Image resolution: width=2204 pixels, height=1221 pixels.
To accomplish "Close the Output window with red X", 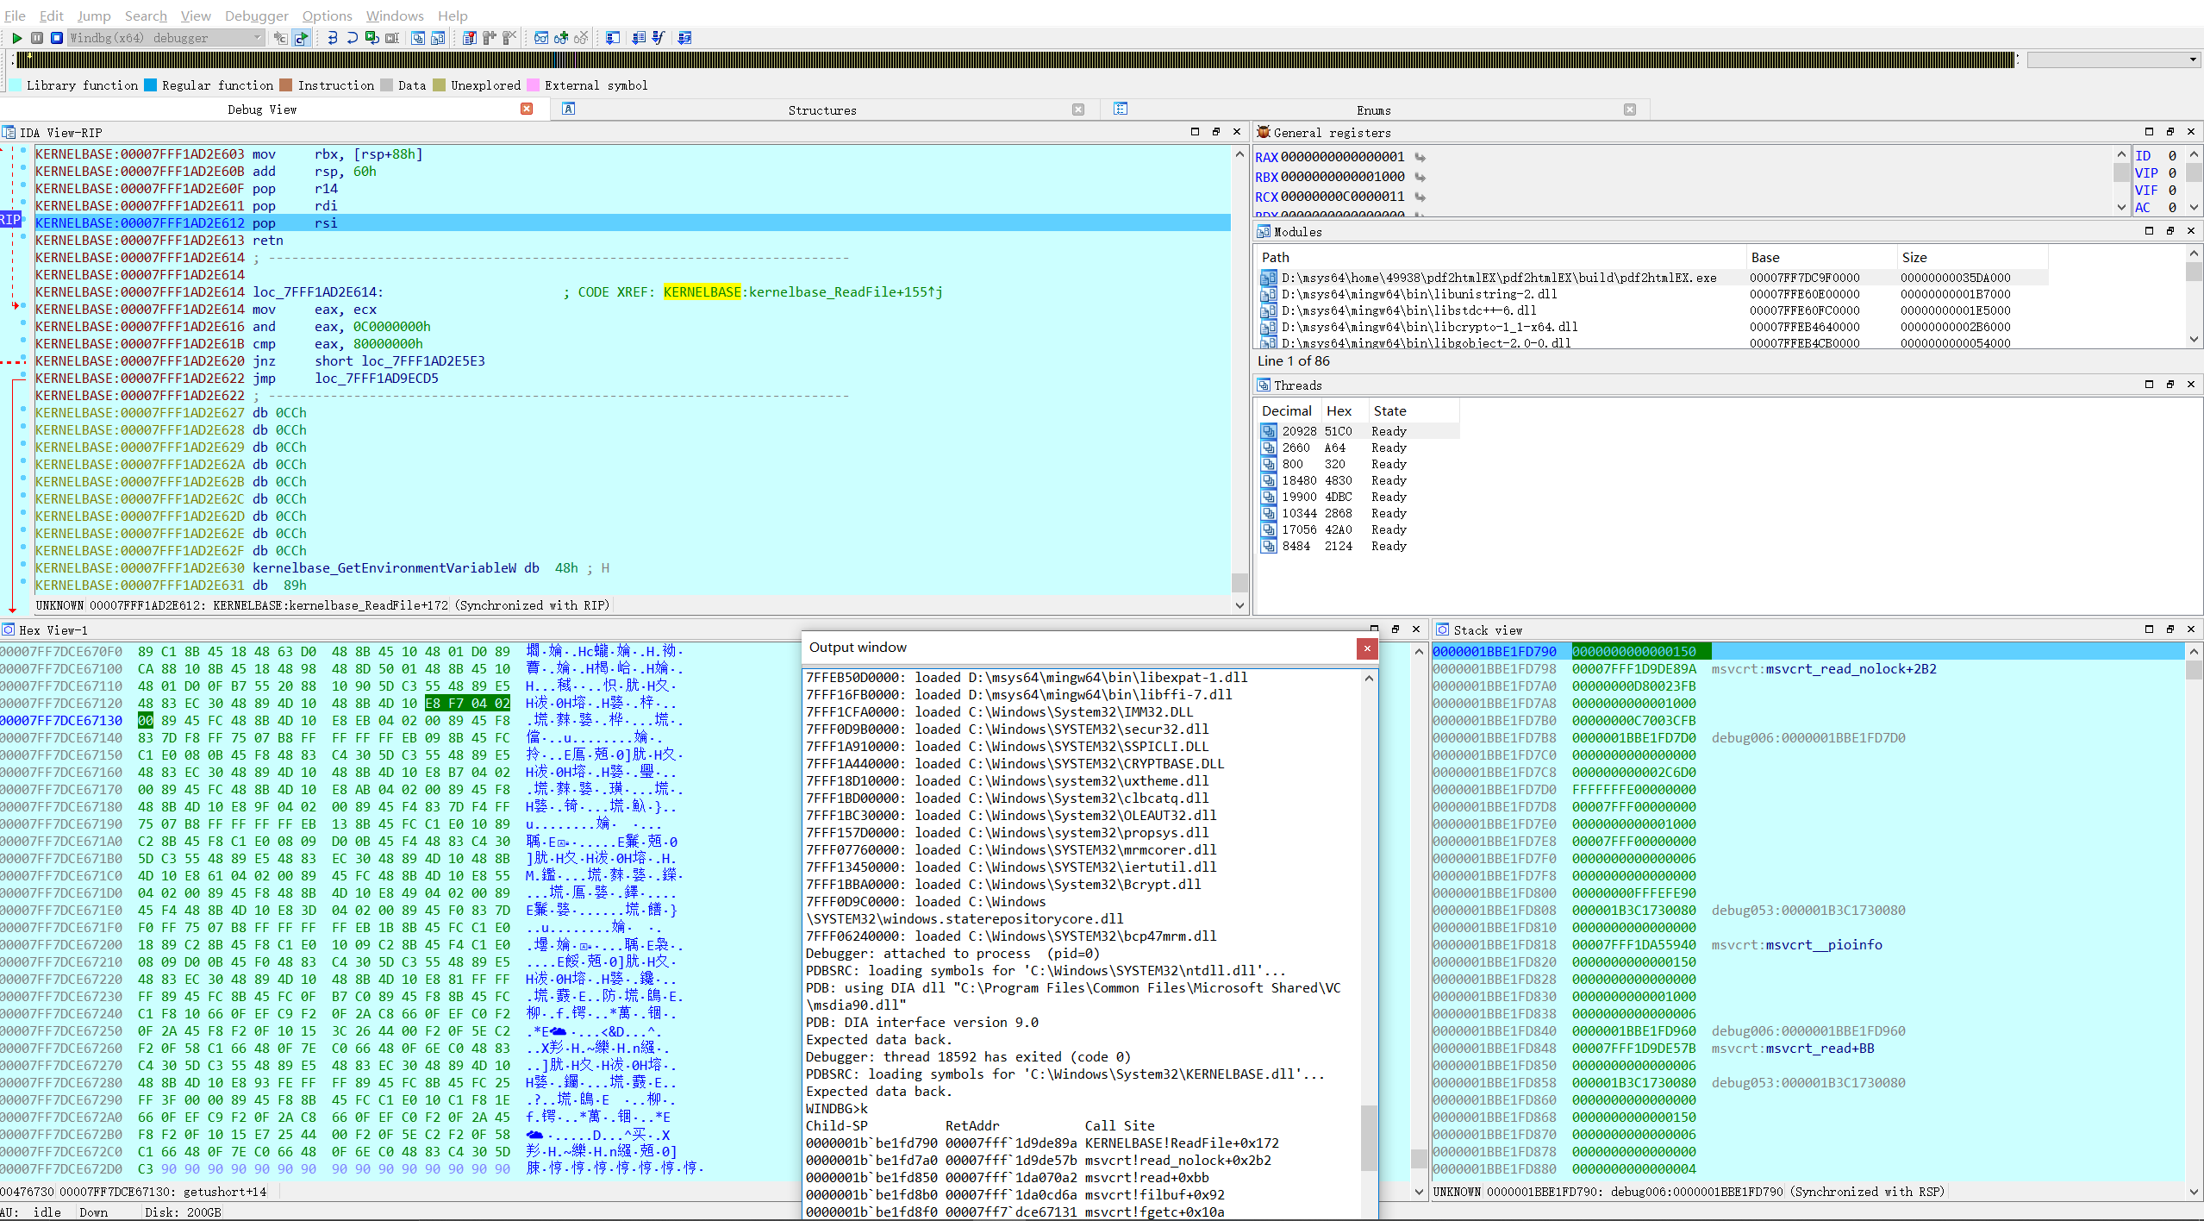I will tap(1366, 648).
